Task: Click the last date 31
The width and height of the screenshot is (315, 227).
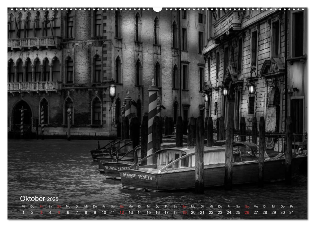Action: pos(291,212)
